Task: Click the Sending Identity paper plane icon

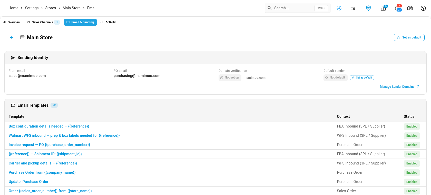Action: [13, 58]
